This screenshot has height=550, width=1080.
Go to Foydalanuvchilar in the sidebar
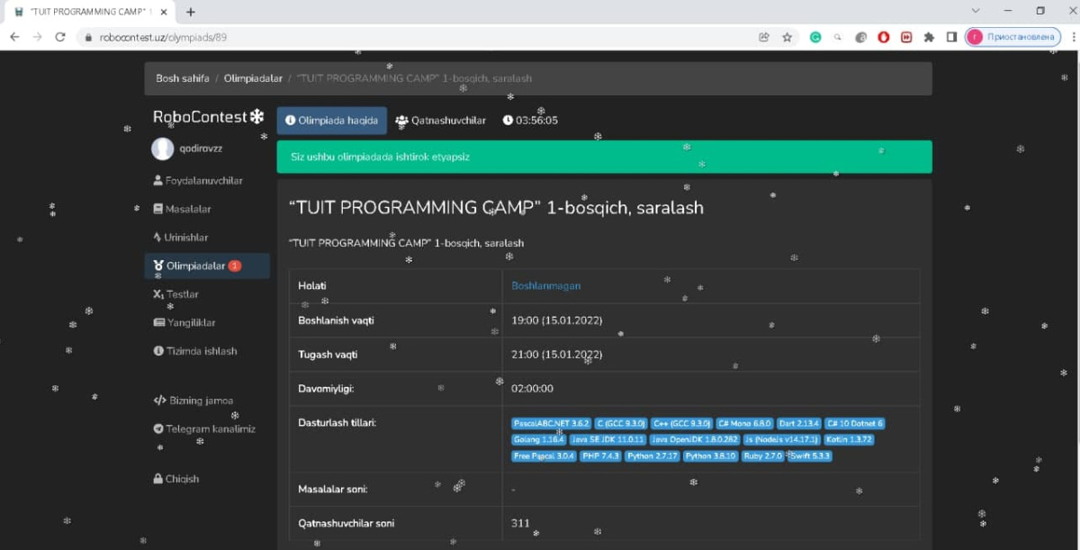202,181
